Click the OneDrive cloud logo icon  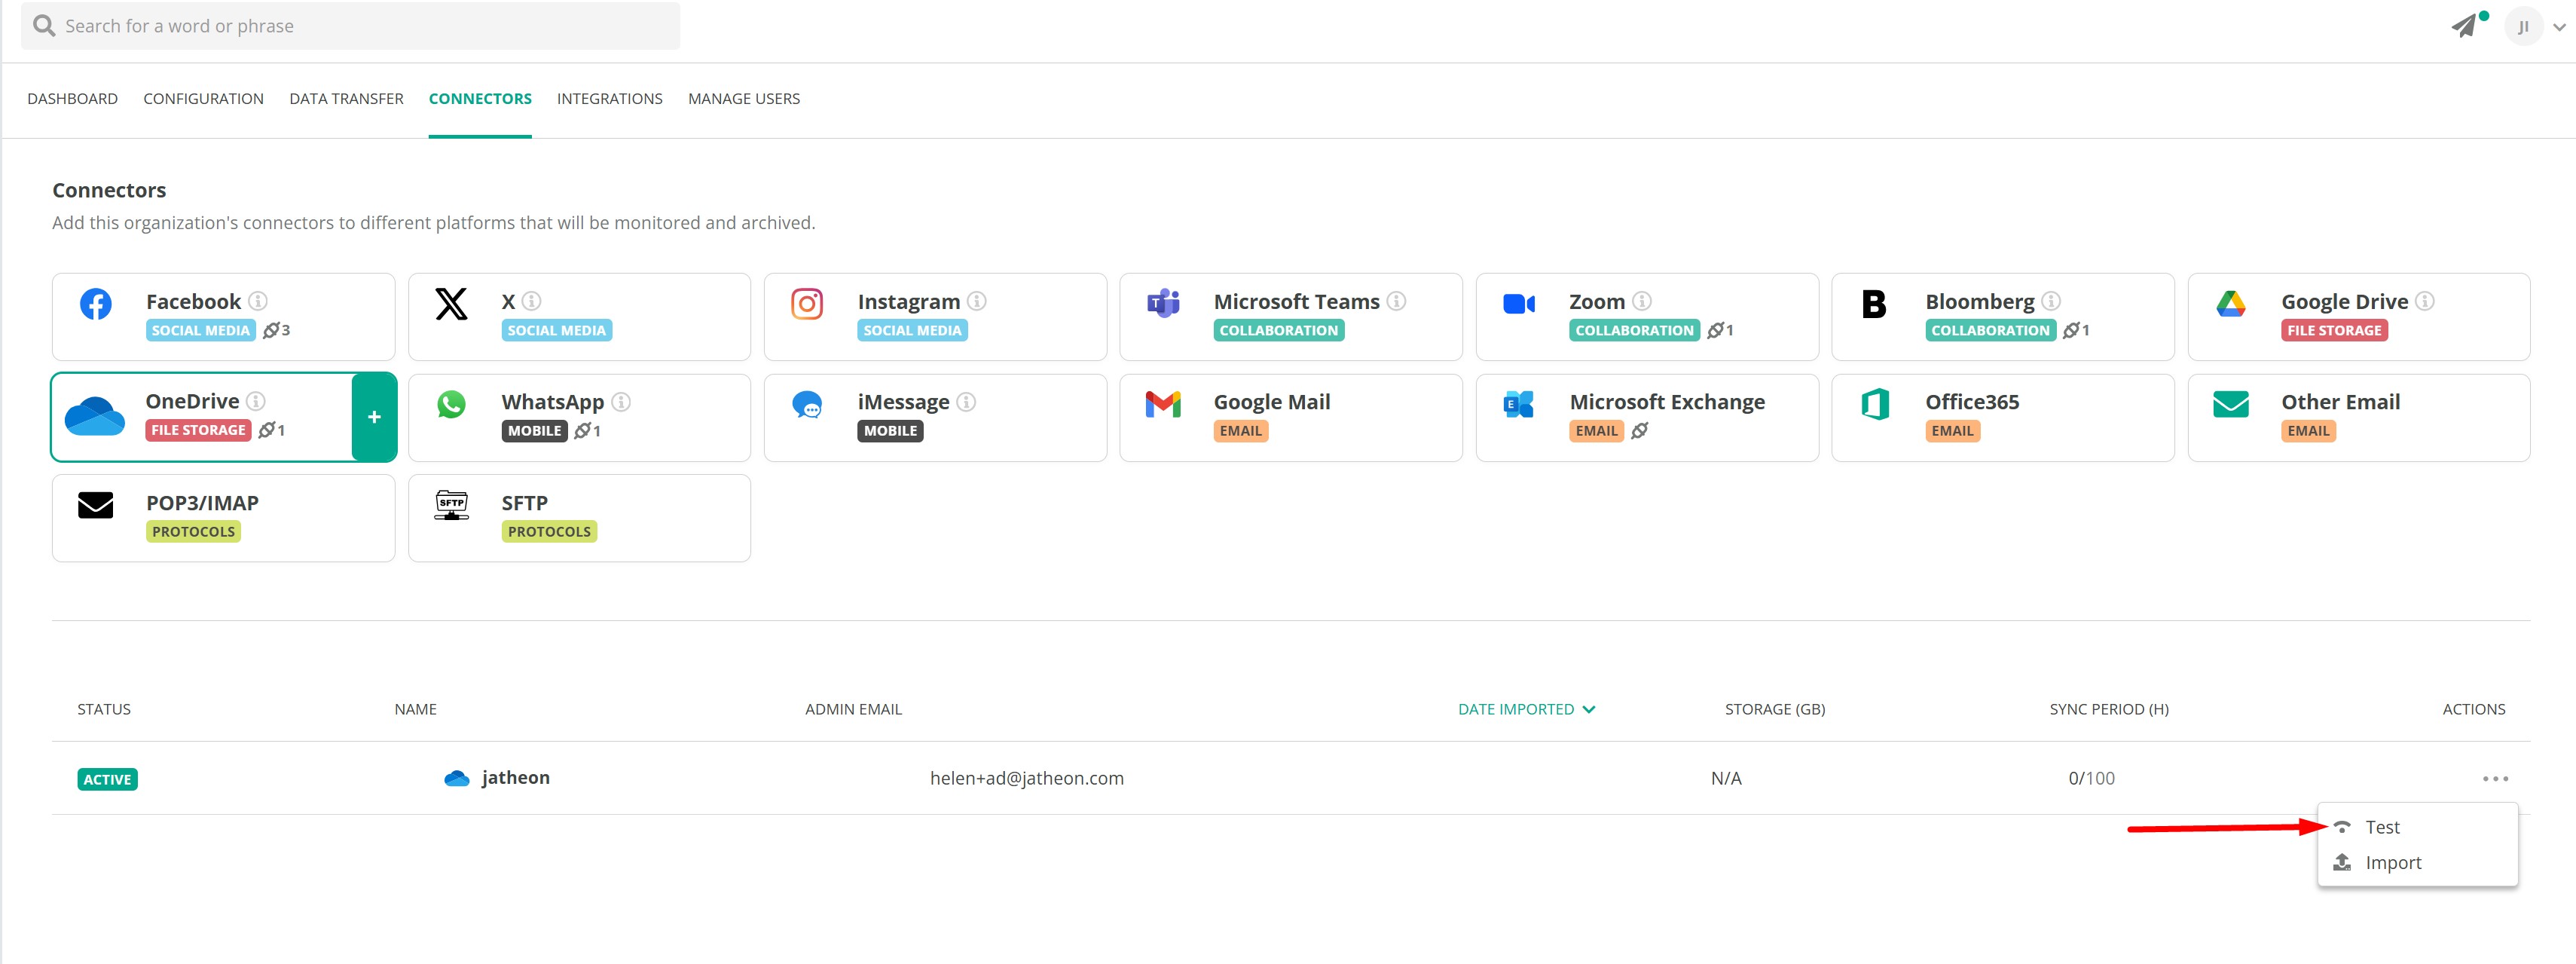pos(95,416)
